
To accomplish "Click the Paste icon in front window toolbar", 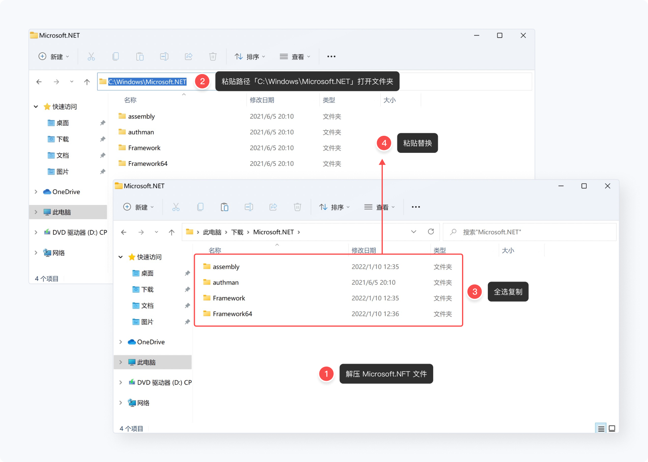I will (x=224, y=207).
